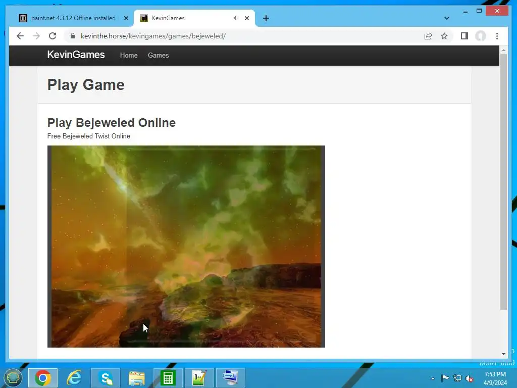Open File Explorer from taskbar
517x388 pixels.
coord(137,378)
